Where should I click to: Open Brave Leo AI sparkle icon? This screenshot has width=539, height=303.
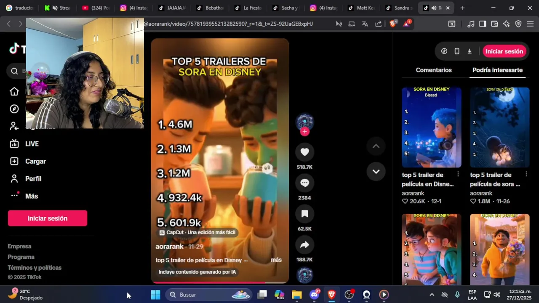[x=507, y=24]
